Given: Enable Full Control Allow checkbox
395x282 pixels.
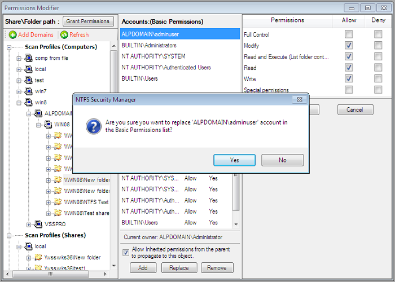Looking at the screenshot, I should (349, 34).
